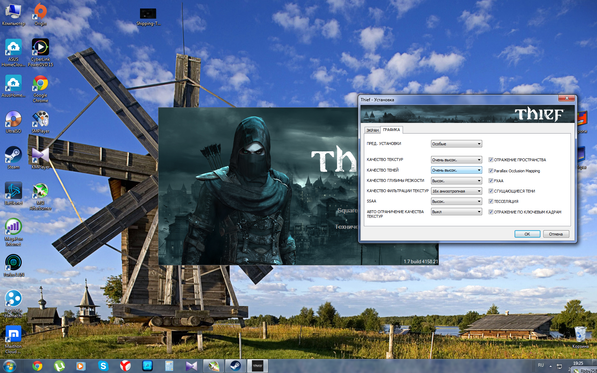Expand КАЧЕСТВО ГЛУБИНЫ РЕЗКОСТИ dropdown
Screen dimensions: 597x373
pyautogui.click(x=456, y=181)
